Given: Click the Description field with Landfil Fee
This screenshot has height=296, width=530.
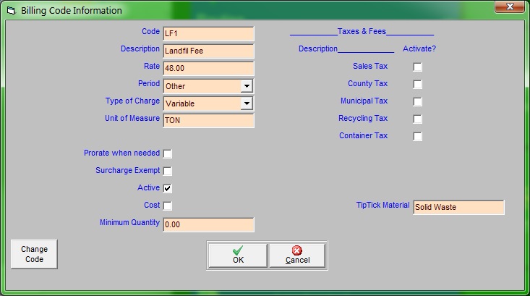Looking at the screenshot, I should (x=208, y=51).
